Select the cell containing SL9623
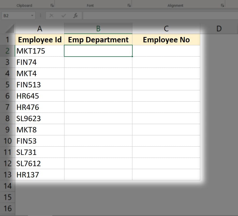This screenshot has height=216, width=238. tap(40, 118)
